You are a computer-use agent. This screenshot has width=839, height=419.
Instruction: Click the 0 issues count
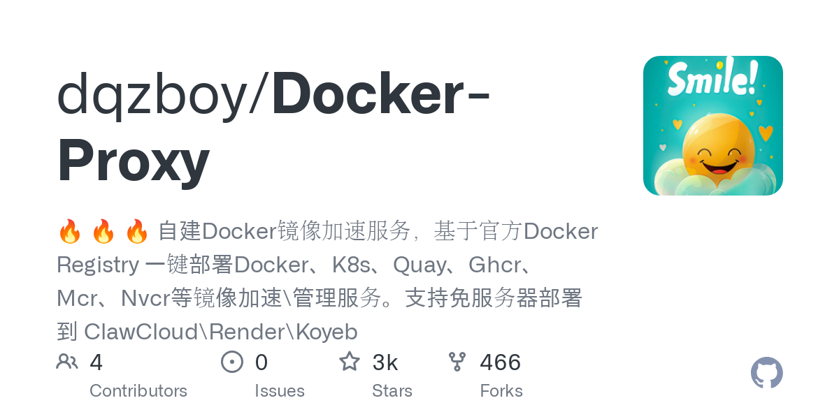click(x=261, y=362)
